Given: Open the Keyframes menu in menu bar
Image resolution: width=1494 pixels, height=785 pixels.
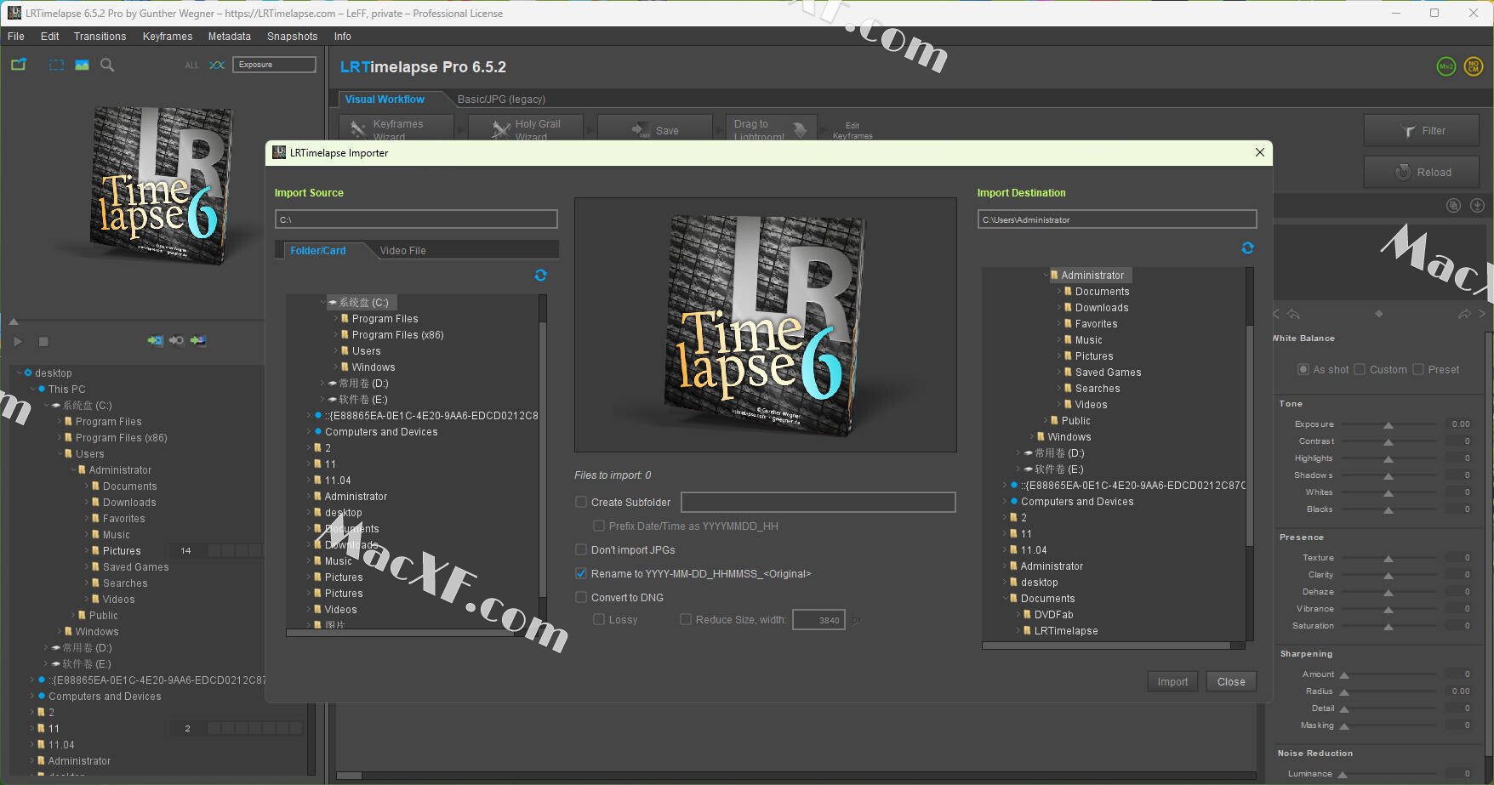Looking at the screenshot, I should point(167,37).
